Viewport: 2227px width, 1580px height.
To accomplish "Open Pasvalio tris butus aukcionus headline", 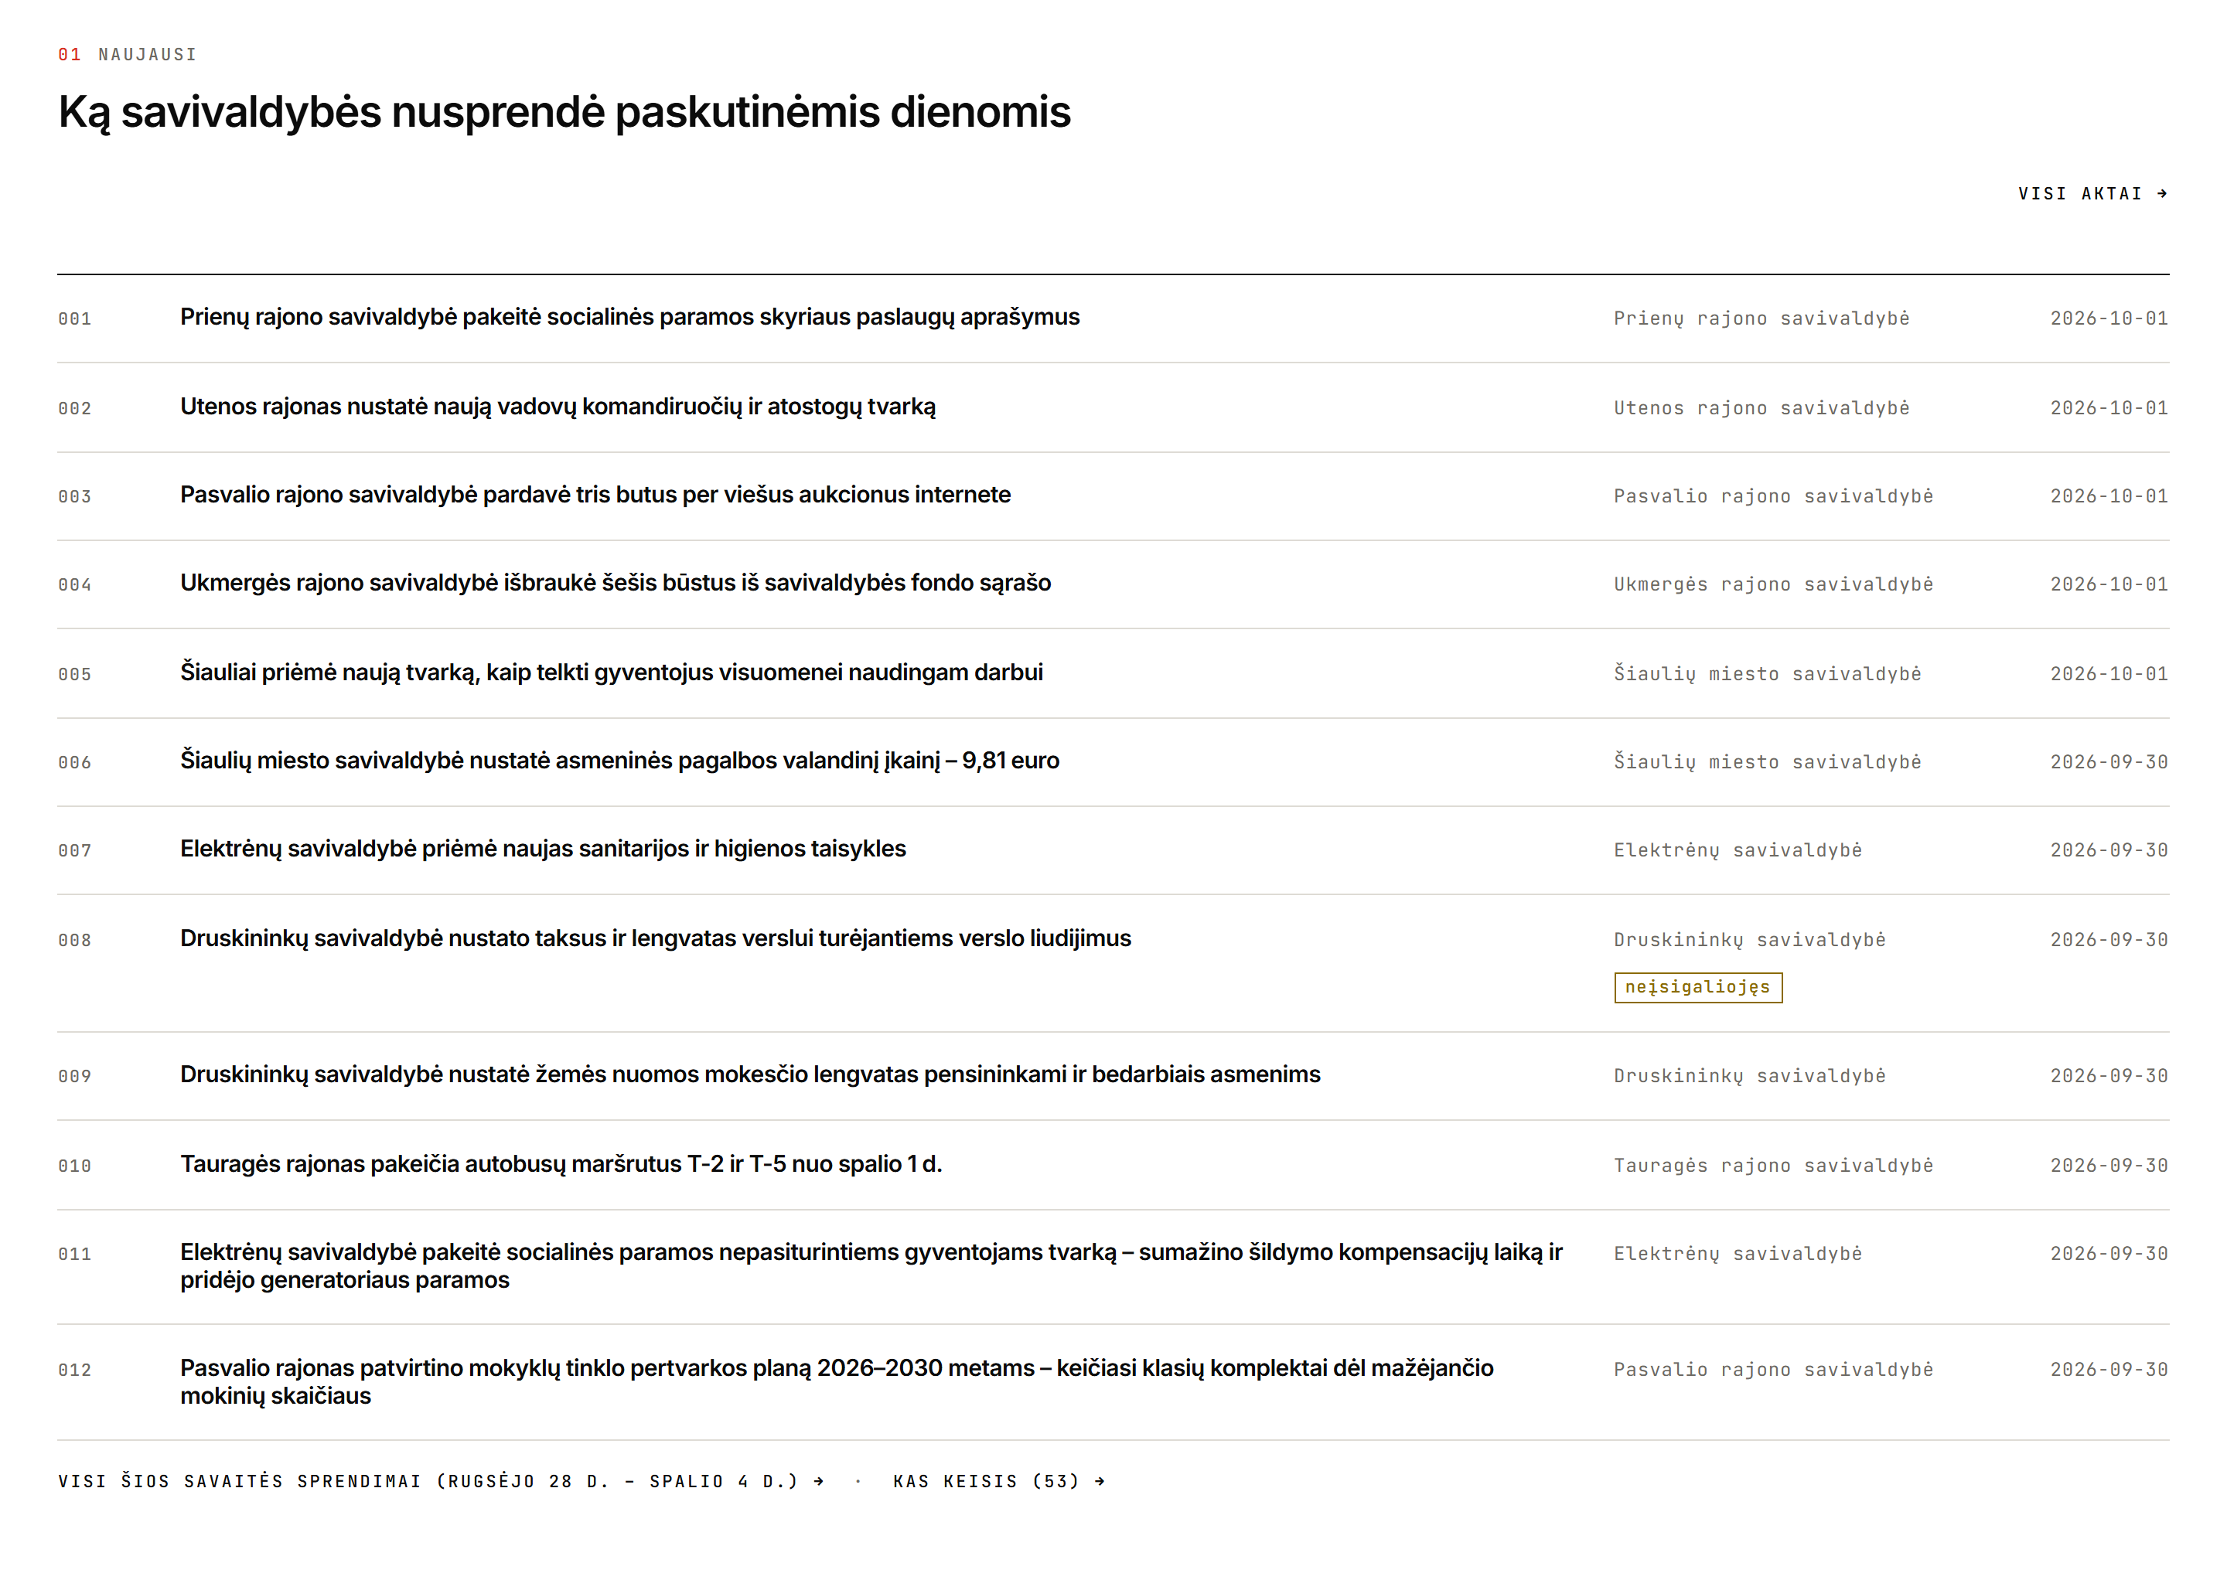I will click(595, 495).
